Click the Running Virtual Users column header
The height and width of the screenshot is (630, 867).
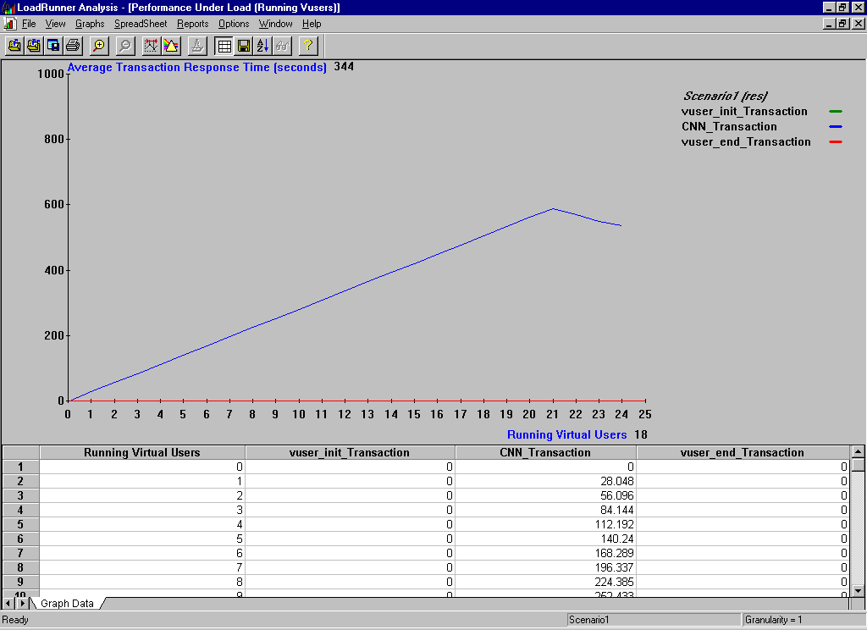(141, 452)
